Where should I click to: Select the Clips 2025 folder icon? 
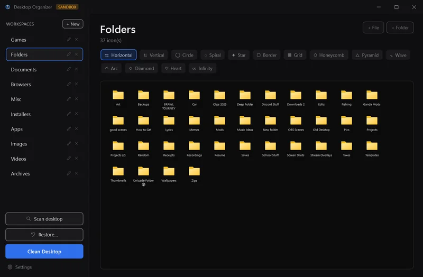coord(219,95)
